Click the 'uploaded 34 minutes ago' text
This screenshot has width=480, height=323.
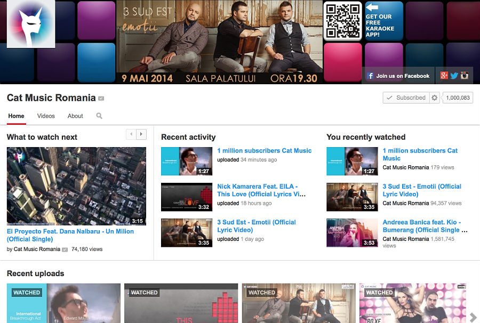coord(247,160)
